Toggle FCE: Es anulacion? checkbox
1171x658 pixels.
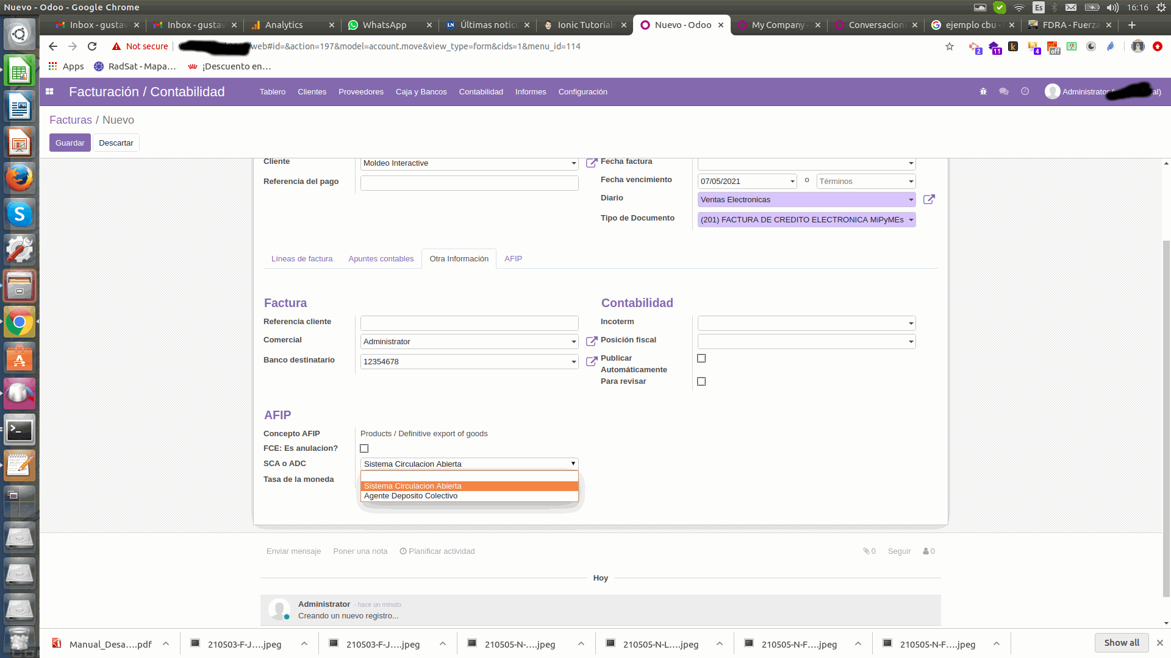pos(364,448)
